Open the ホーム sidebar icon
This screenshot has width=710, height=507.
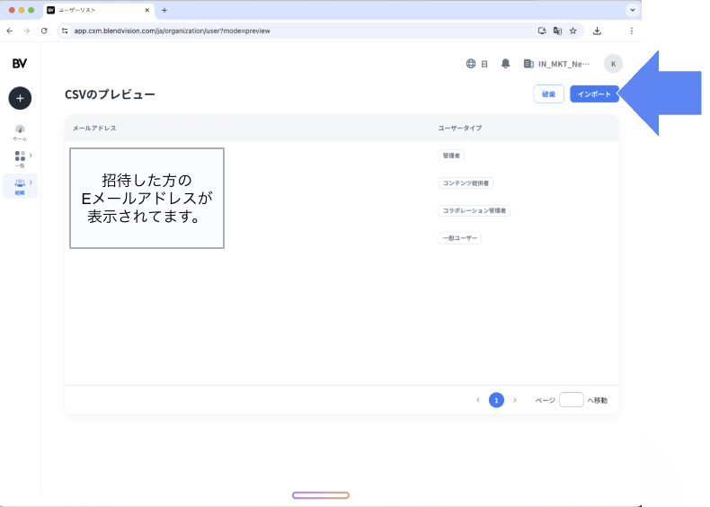tap(20, 132)
